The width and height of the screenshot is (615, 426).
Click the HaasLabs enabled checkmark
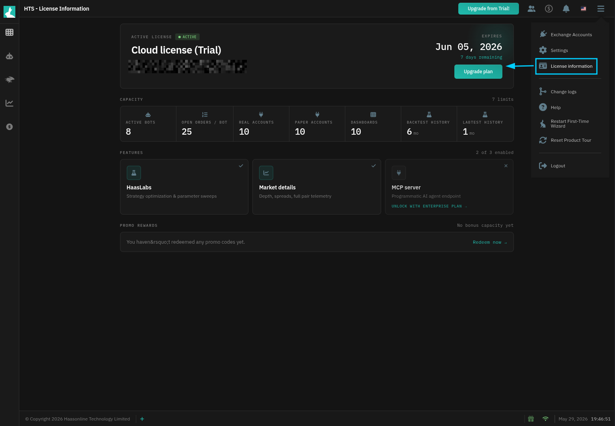point(241,166)
